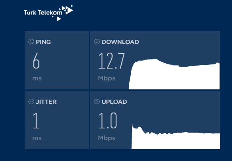Viewport: 232px width, 161px height.
Task: Click the upload speed graph
Action: pos(176,136)
